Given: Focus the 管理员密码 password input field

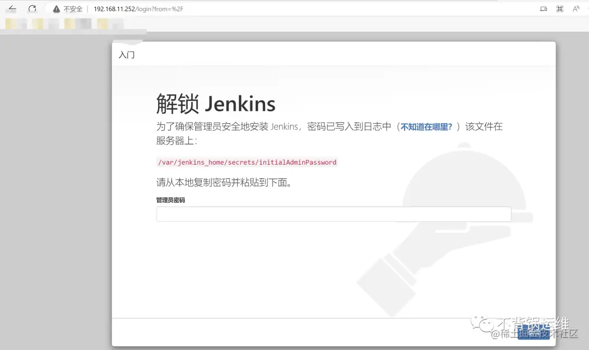Looking at the screenshot, I should [333, 214].
